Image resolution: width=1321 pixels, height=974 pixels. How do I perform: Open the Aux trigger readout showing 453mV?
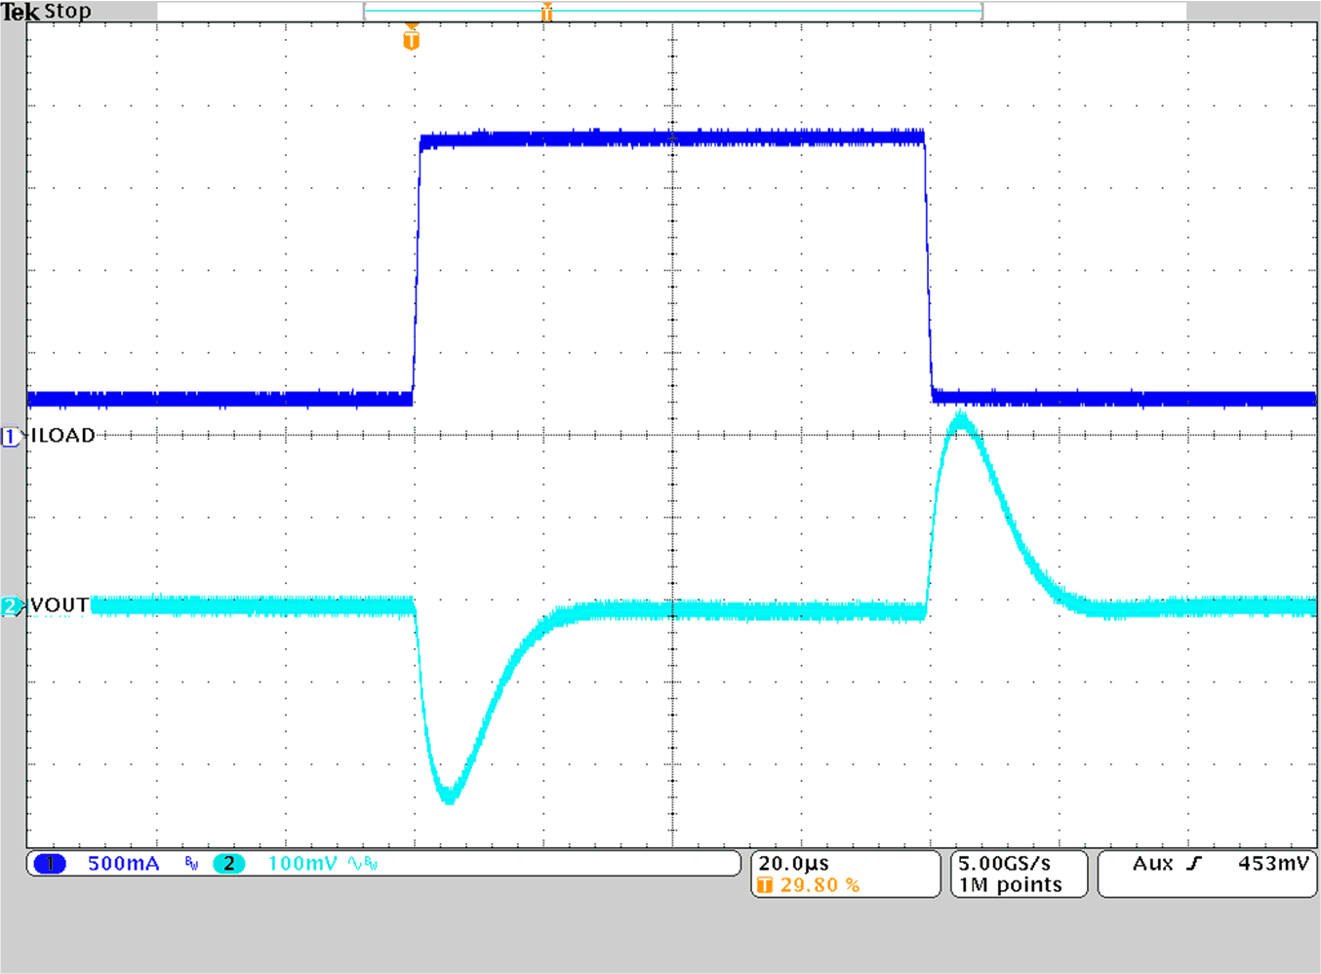coord(1272,863)
